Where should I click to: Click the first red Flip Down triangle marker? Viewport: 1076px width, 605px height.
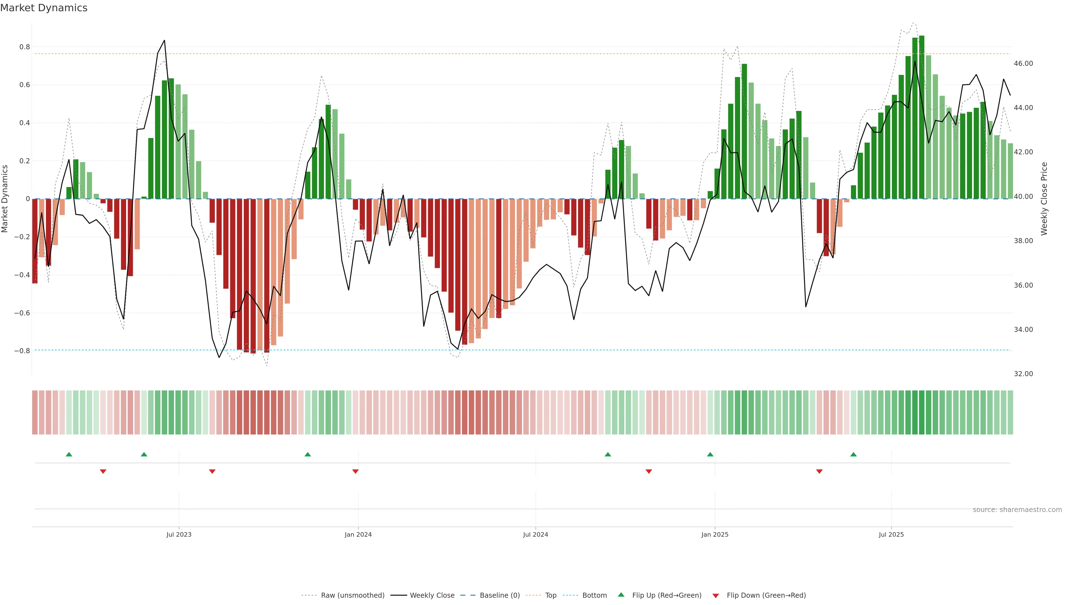[x=103, y=471]
